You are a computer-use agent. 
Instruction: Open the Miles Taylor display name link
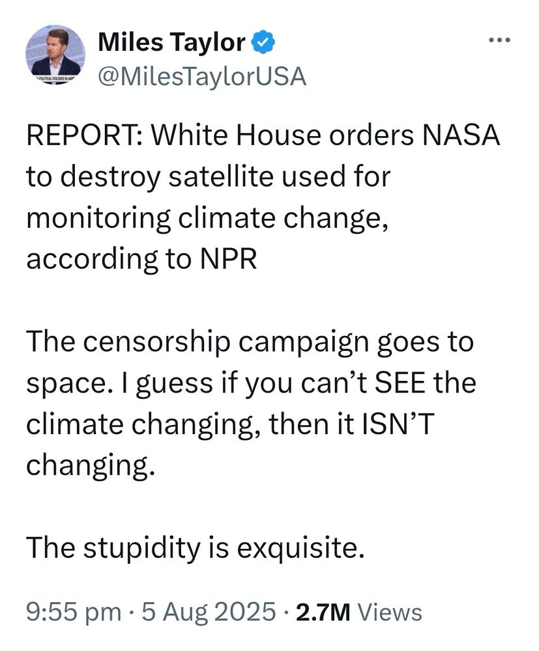tap(171, 42)
